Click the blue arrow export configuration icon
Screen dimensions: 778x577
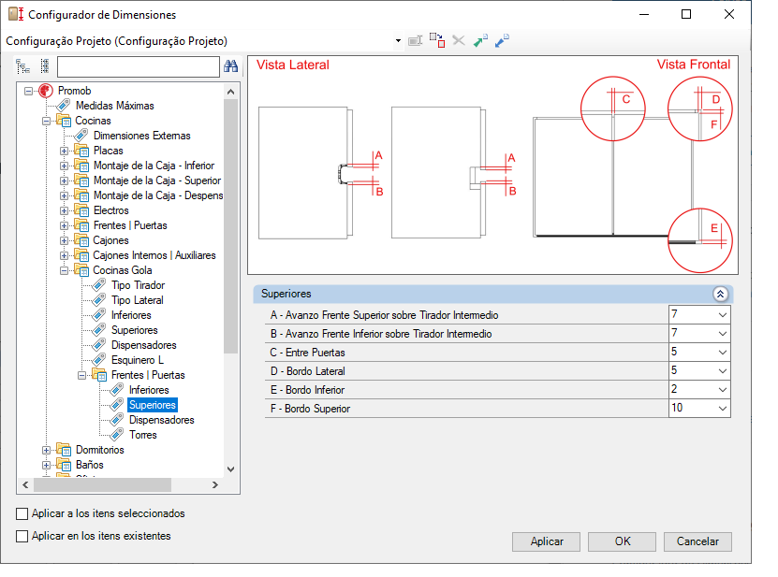pyautogui.click(x=502, y=41)
